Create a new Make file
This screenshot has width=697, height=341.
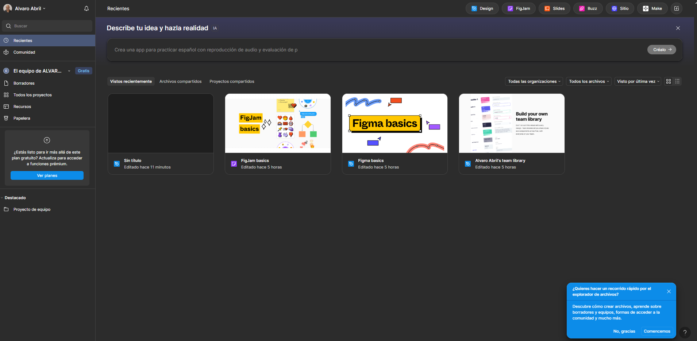(652, 8)
